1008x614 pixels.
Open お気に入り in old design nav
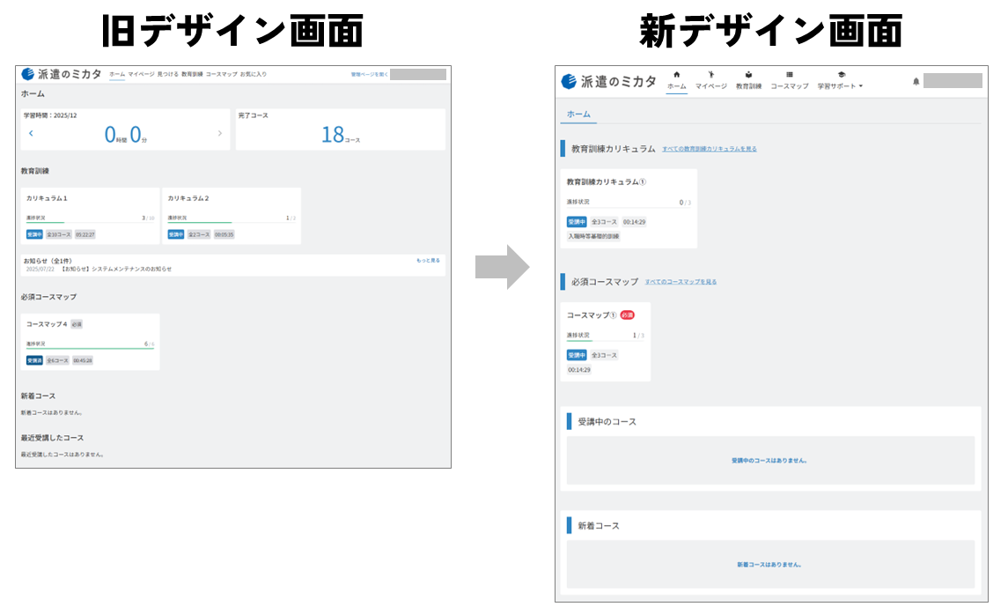coord(254,74)
